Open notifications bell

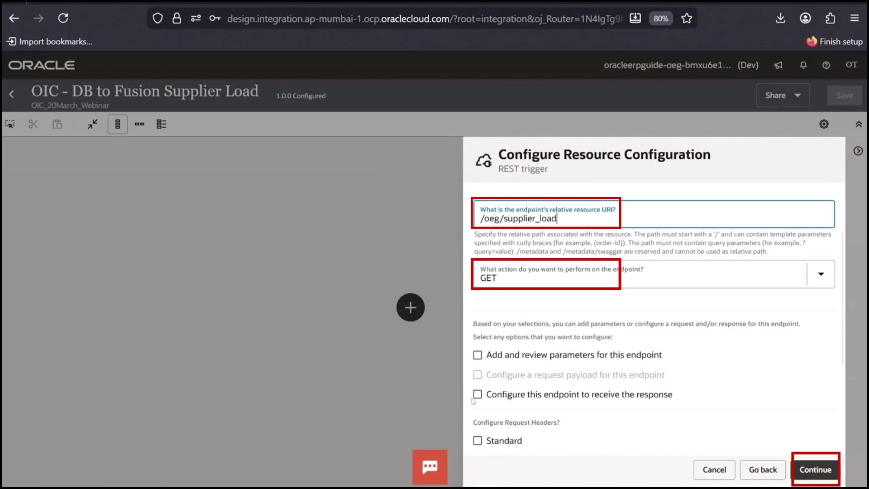(803, 65)
